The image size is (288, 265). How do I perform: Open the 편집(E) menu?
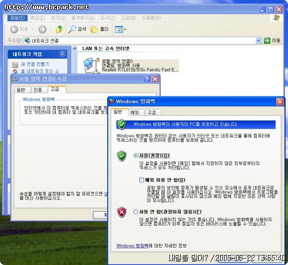37,18
